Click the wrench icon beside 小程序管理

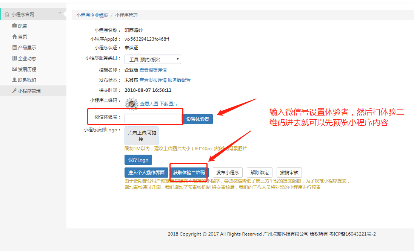pos(14,91)
